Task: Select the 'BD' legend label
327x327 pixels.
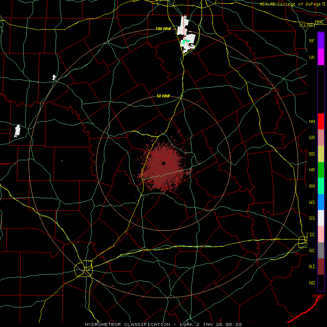Action: pos(312,154)
